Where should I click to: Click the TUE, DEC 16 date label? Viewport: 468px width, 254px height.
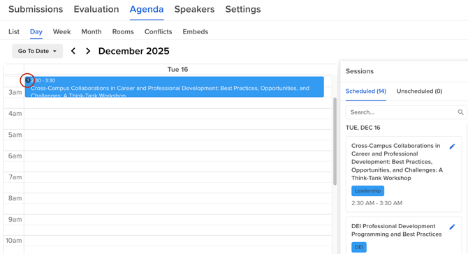363,128
